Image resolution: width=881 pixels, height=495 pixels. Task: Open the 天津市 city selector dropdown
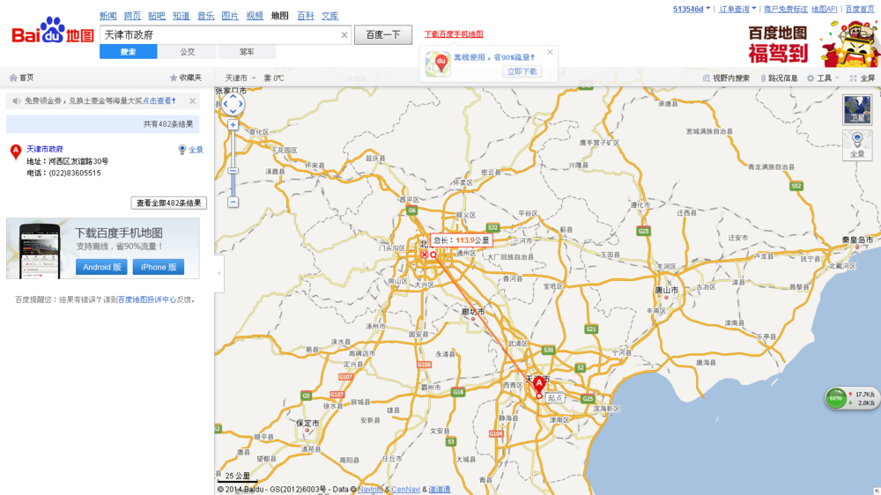(241, 78)
